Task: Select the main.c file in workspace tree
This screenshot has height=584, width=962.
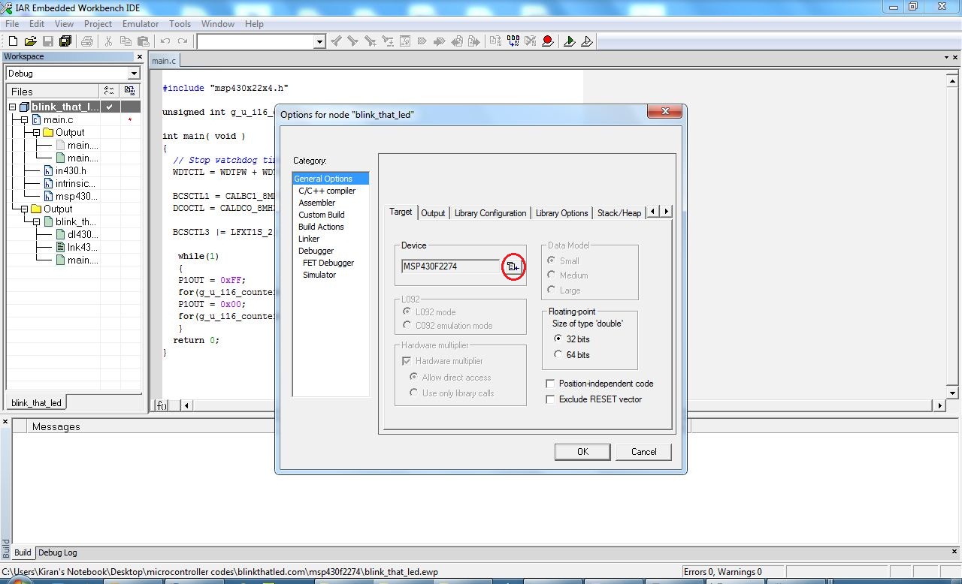Action: point(58,119)
